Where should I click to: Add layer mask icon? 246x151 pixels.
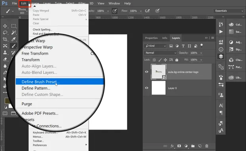[x=179, y=146]
